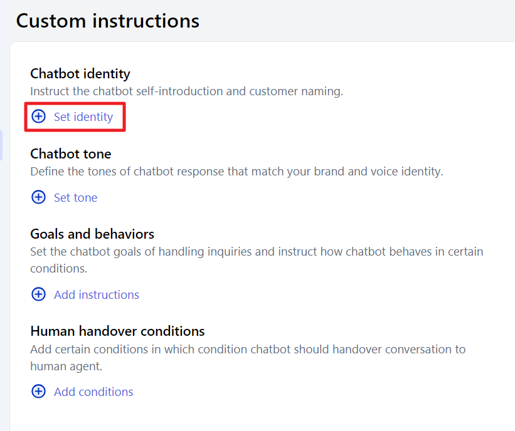The image size is (515, 431).
Task: Click the Chatbot tone heading
Action: (71, 154)
